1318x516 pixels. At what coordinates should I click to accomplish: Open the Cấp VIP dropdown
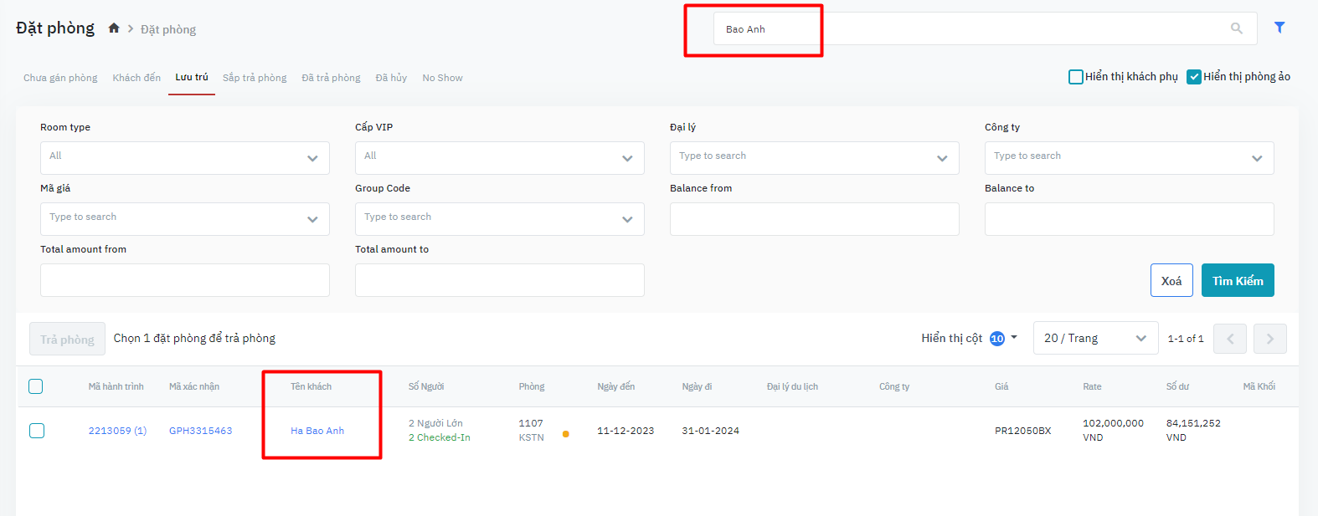pos(499,158)
